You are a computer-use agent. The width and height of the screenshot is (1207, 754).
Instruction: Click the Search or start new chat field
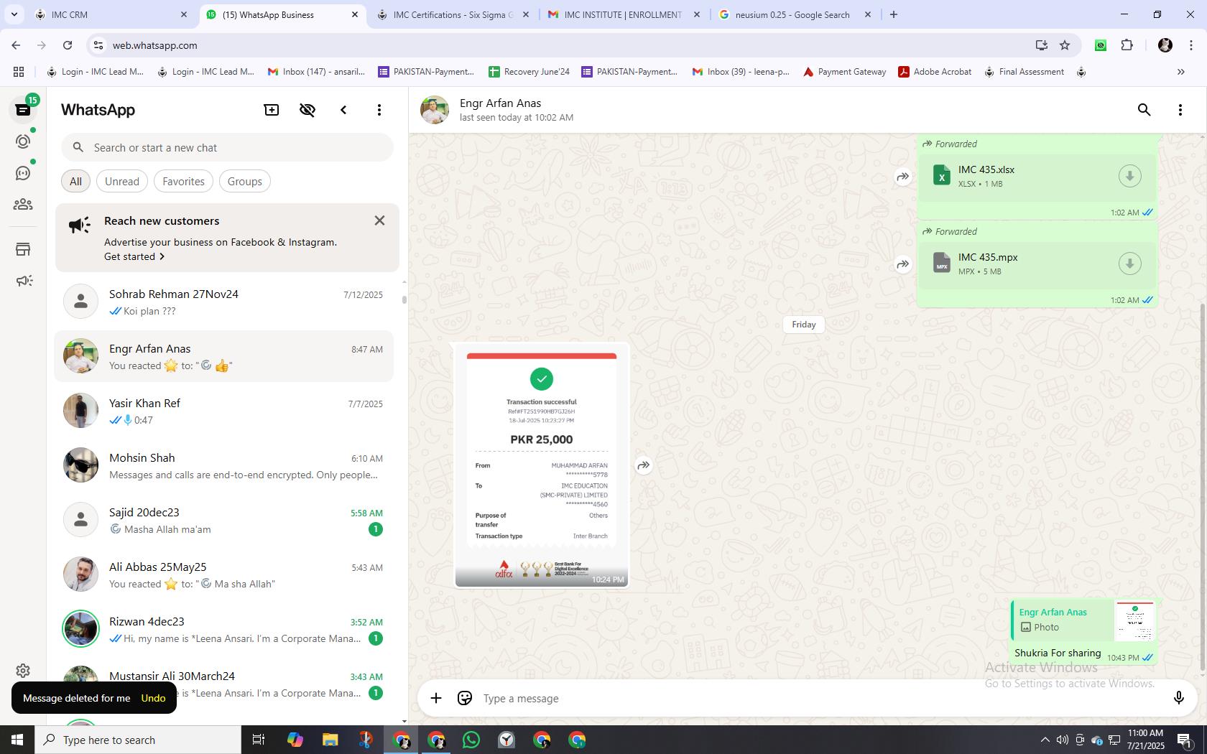click(x=227, y=147)
